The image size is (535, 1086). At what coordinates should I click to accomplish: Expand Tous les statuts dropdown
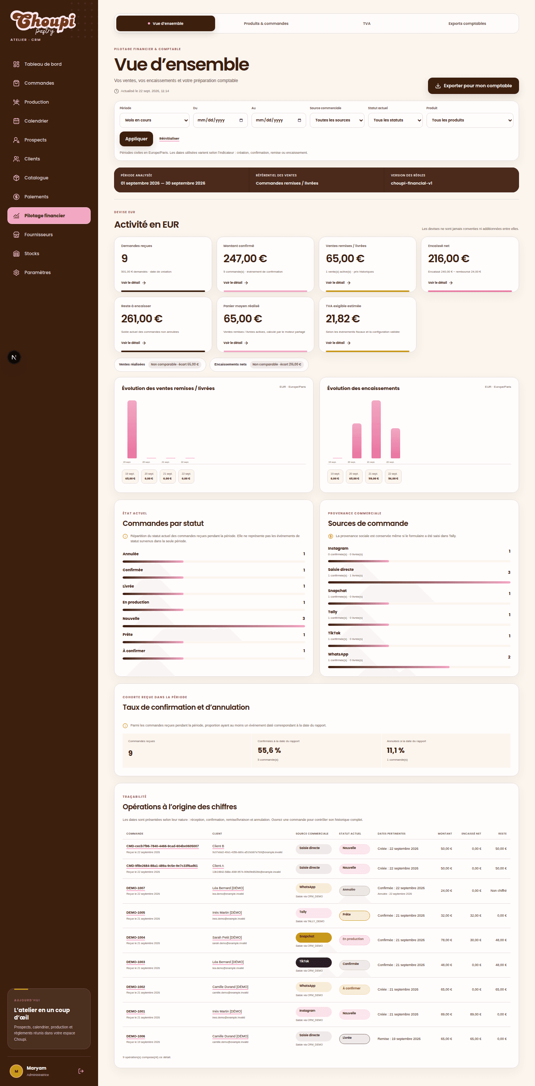[x=395, y=120]
